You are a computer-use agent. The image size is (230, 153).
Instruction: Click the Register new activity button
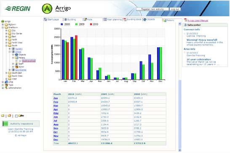tap(152, 9)
